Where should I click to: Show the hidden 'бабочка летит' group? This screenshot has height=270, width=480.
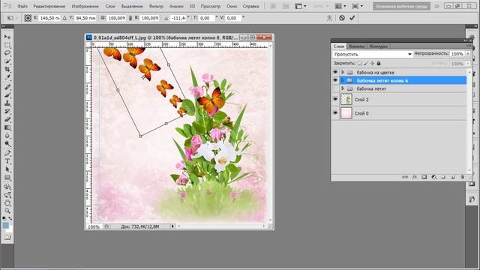tap(335, 88)
